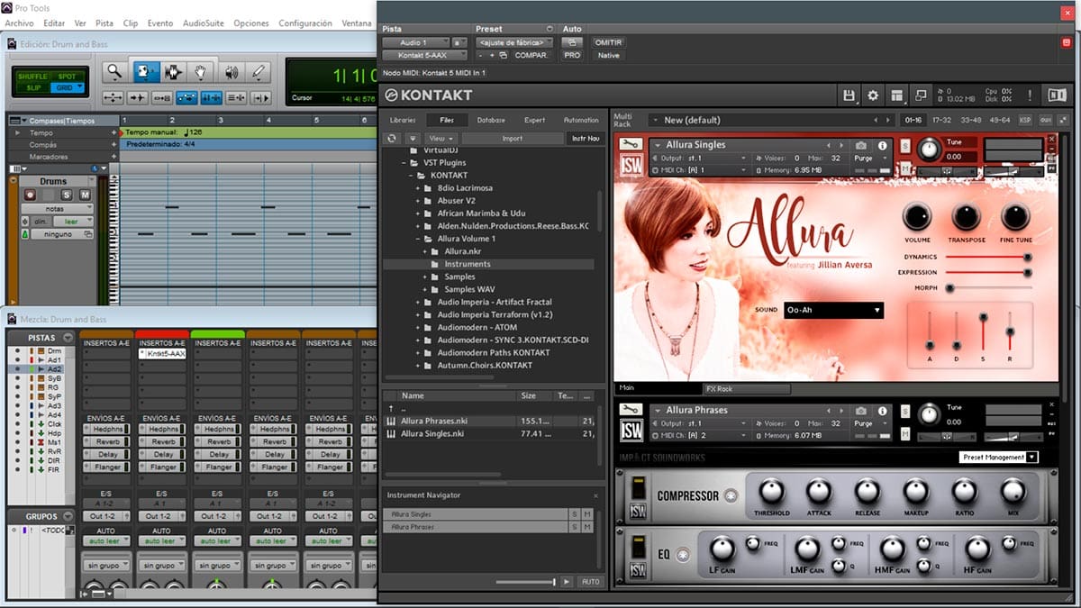The image size is (1081, 608).
Task: Open Allura Singles wrench edit mode
Action: pyautogui.click(x=631, y=144)
